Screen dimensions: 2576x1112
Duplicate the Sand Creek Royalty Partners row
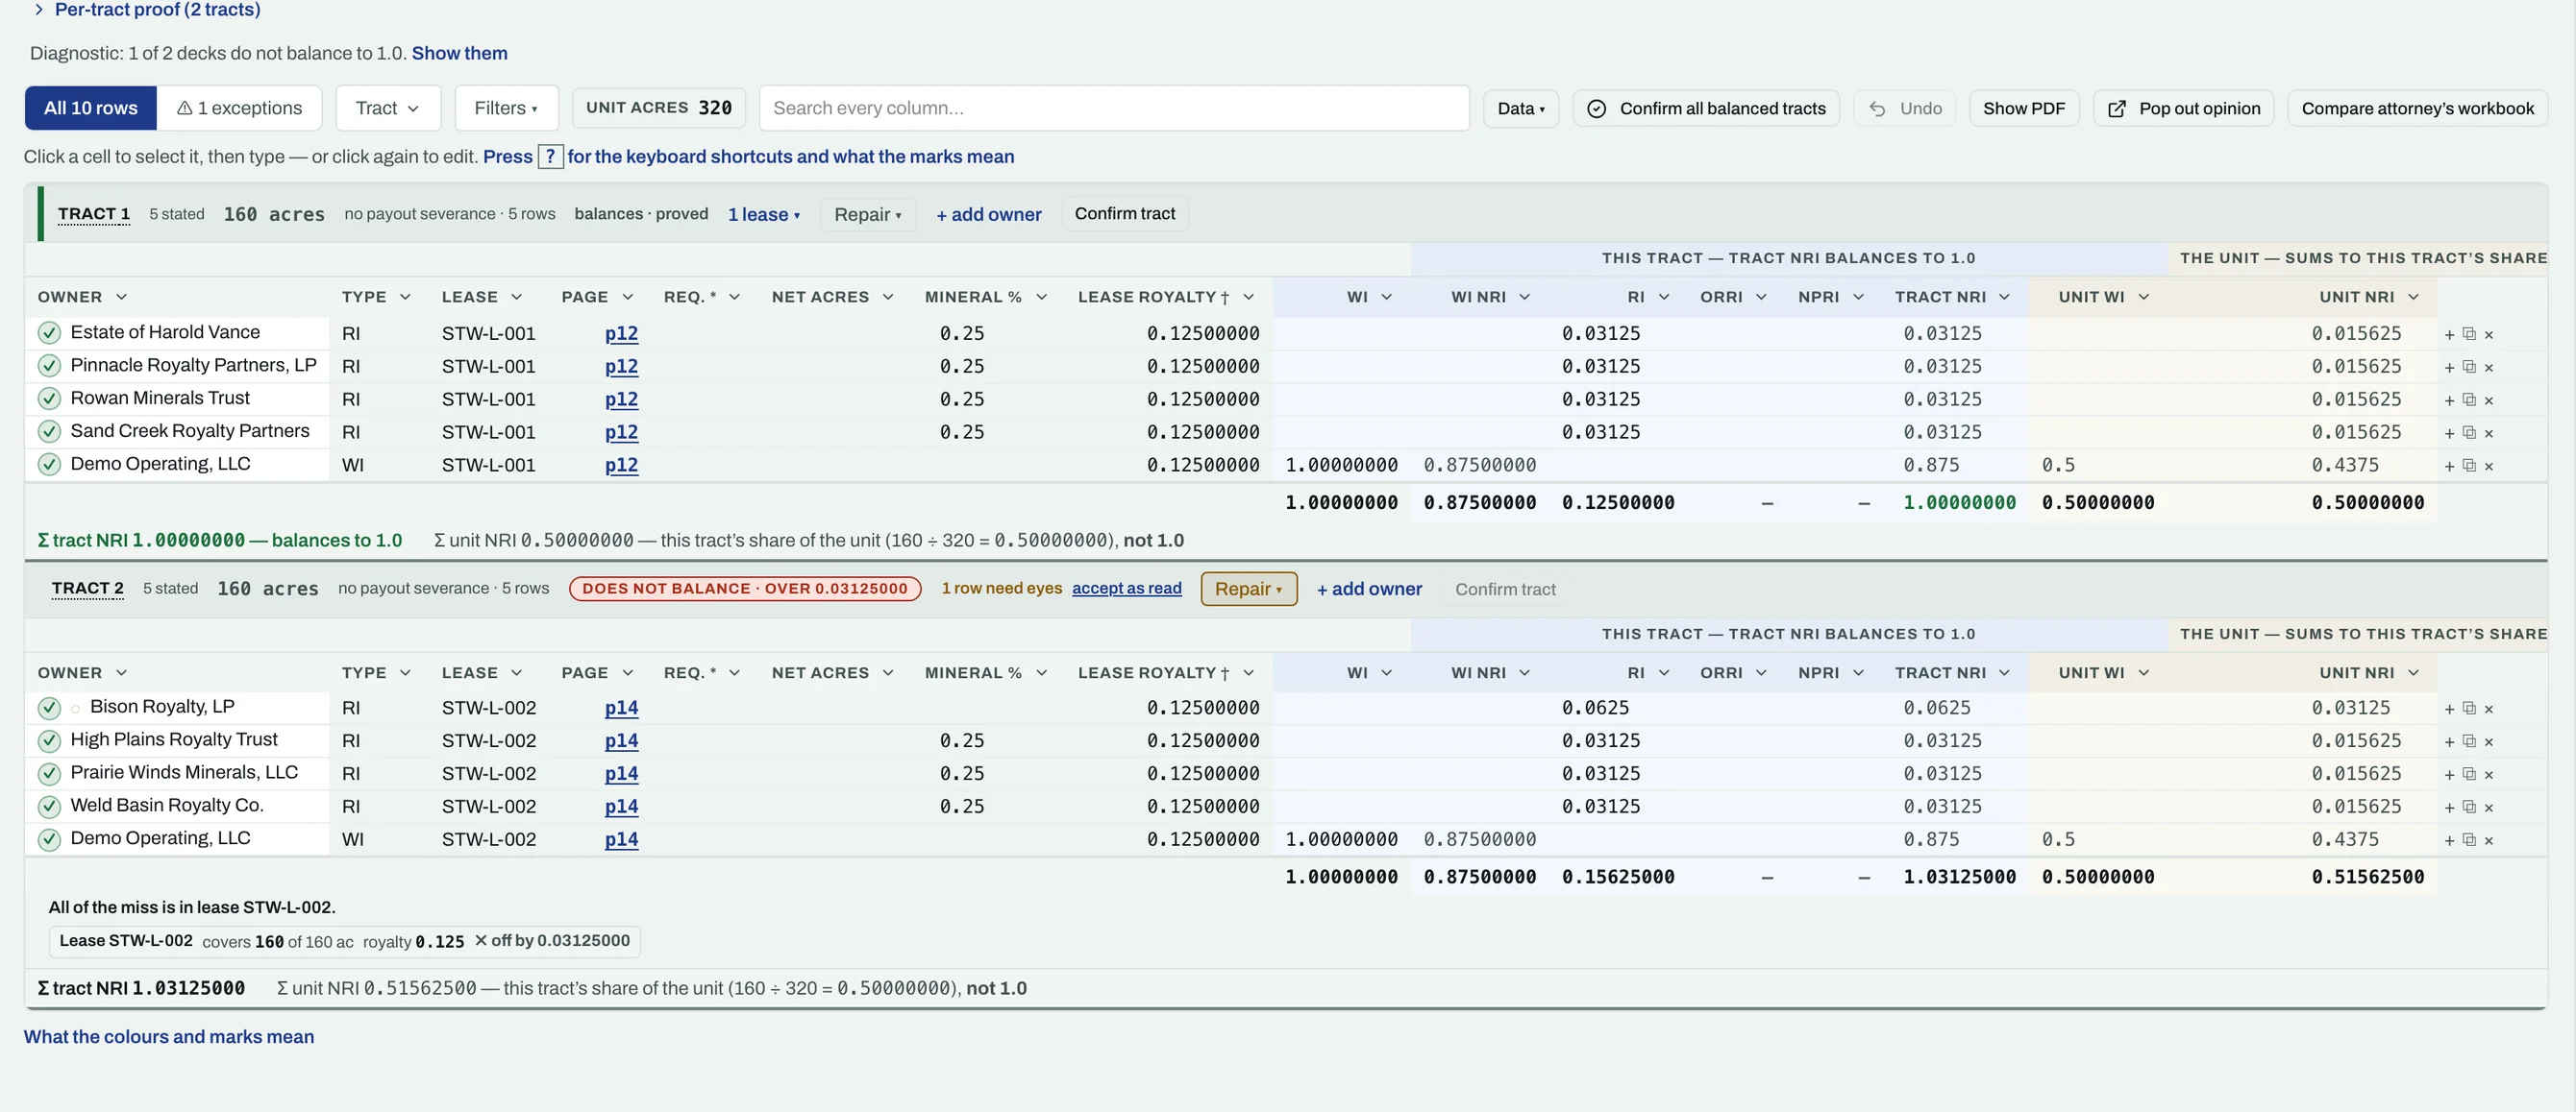(2469, 433)
